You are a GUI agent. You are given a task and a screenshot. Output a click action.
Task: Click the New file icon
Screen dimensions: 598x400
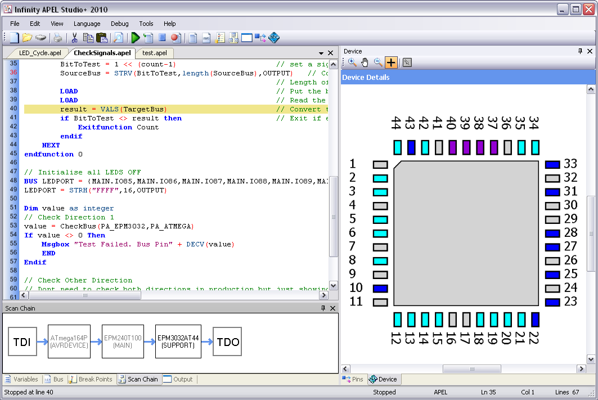click(14, 38)
